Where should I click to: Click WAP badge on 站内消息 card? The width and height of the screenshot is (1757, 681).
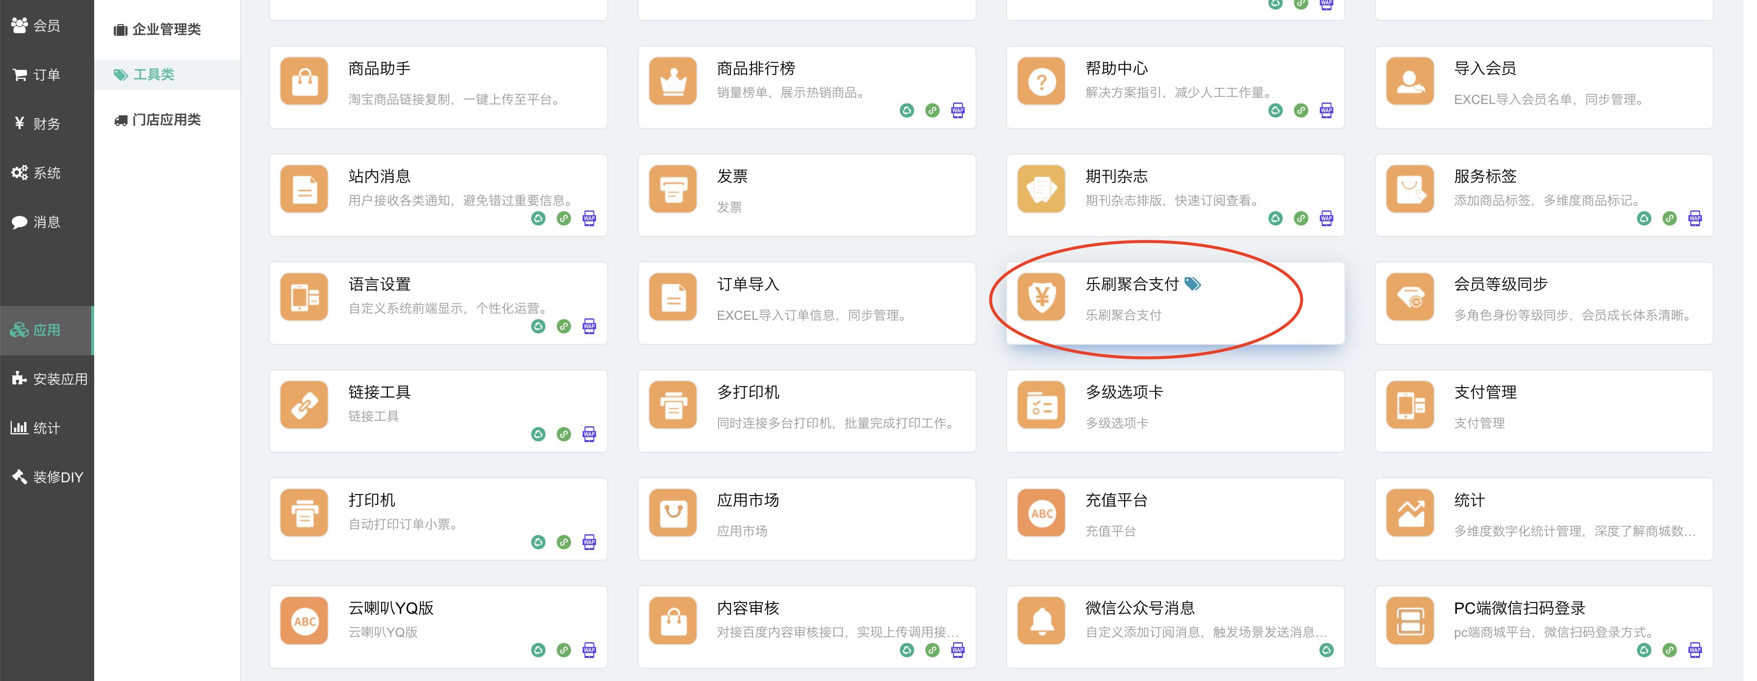[x=589, y=218]
